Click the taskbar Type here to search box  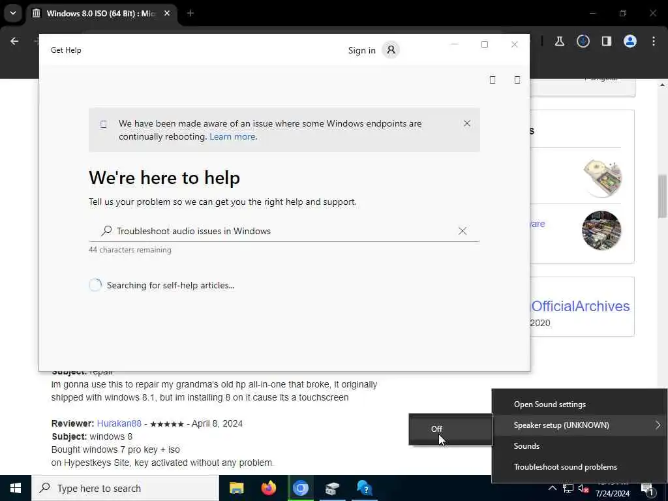pyautogui.click(x=125, y=488)
